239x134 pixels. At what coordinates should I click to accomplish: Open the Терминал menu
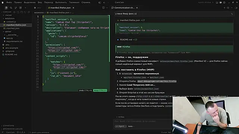[x=74, y=3]
